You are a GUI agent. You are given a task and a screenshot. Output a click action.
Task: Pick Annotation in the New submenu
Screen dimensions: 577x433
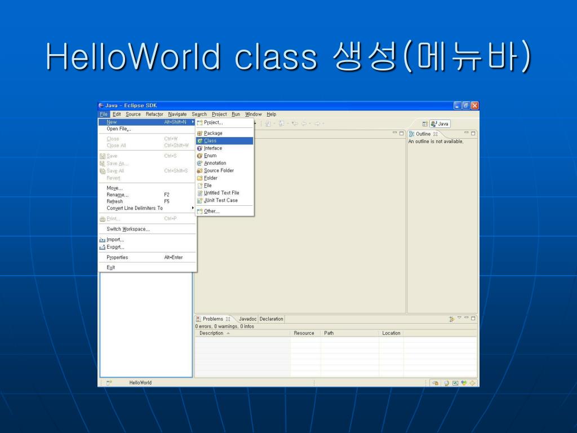point(224,163)
